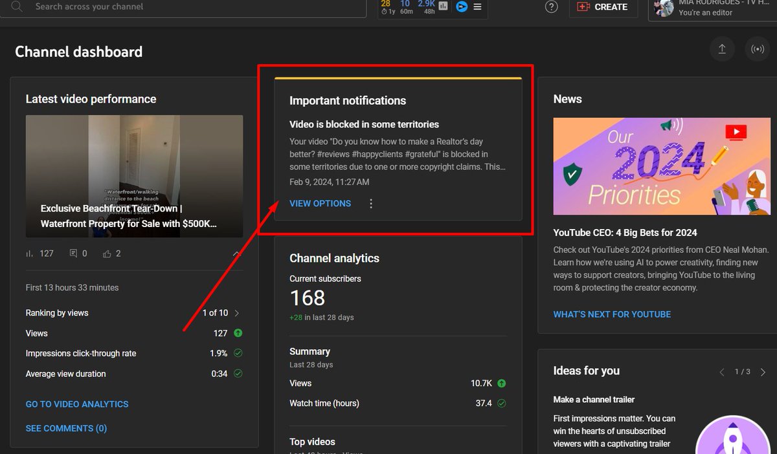This screenshot has width=777, height=454.
Task: Open GO TO VIDEO ANALYTICS link
Action: (77, 404)
